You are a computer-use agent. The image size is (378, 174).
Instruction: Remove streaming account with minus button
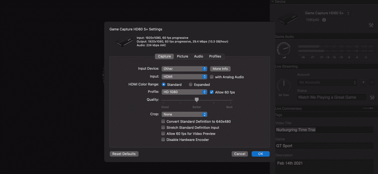click(372, 82)
